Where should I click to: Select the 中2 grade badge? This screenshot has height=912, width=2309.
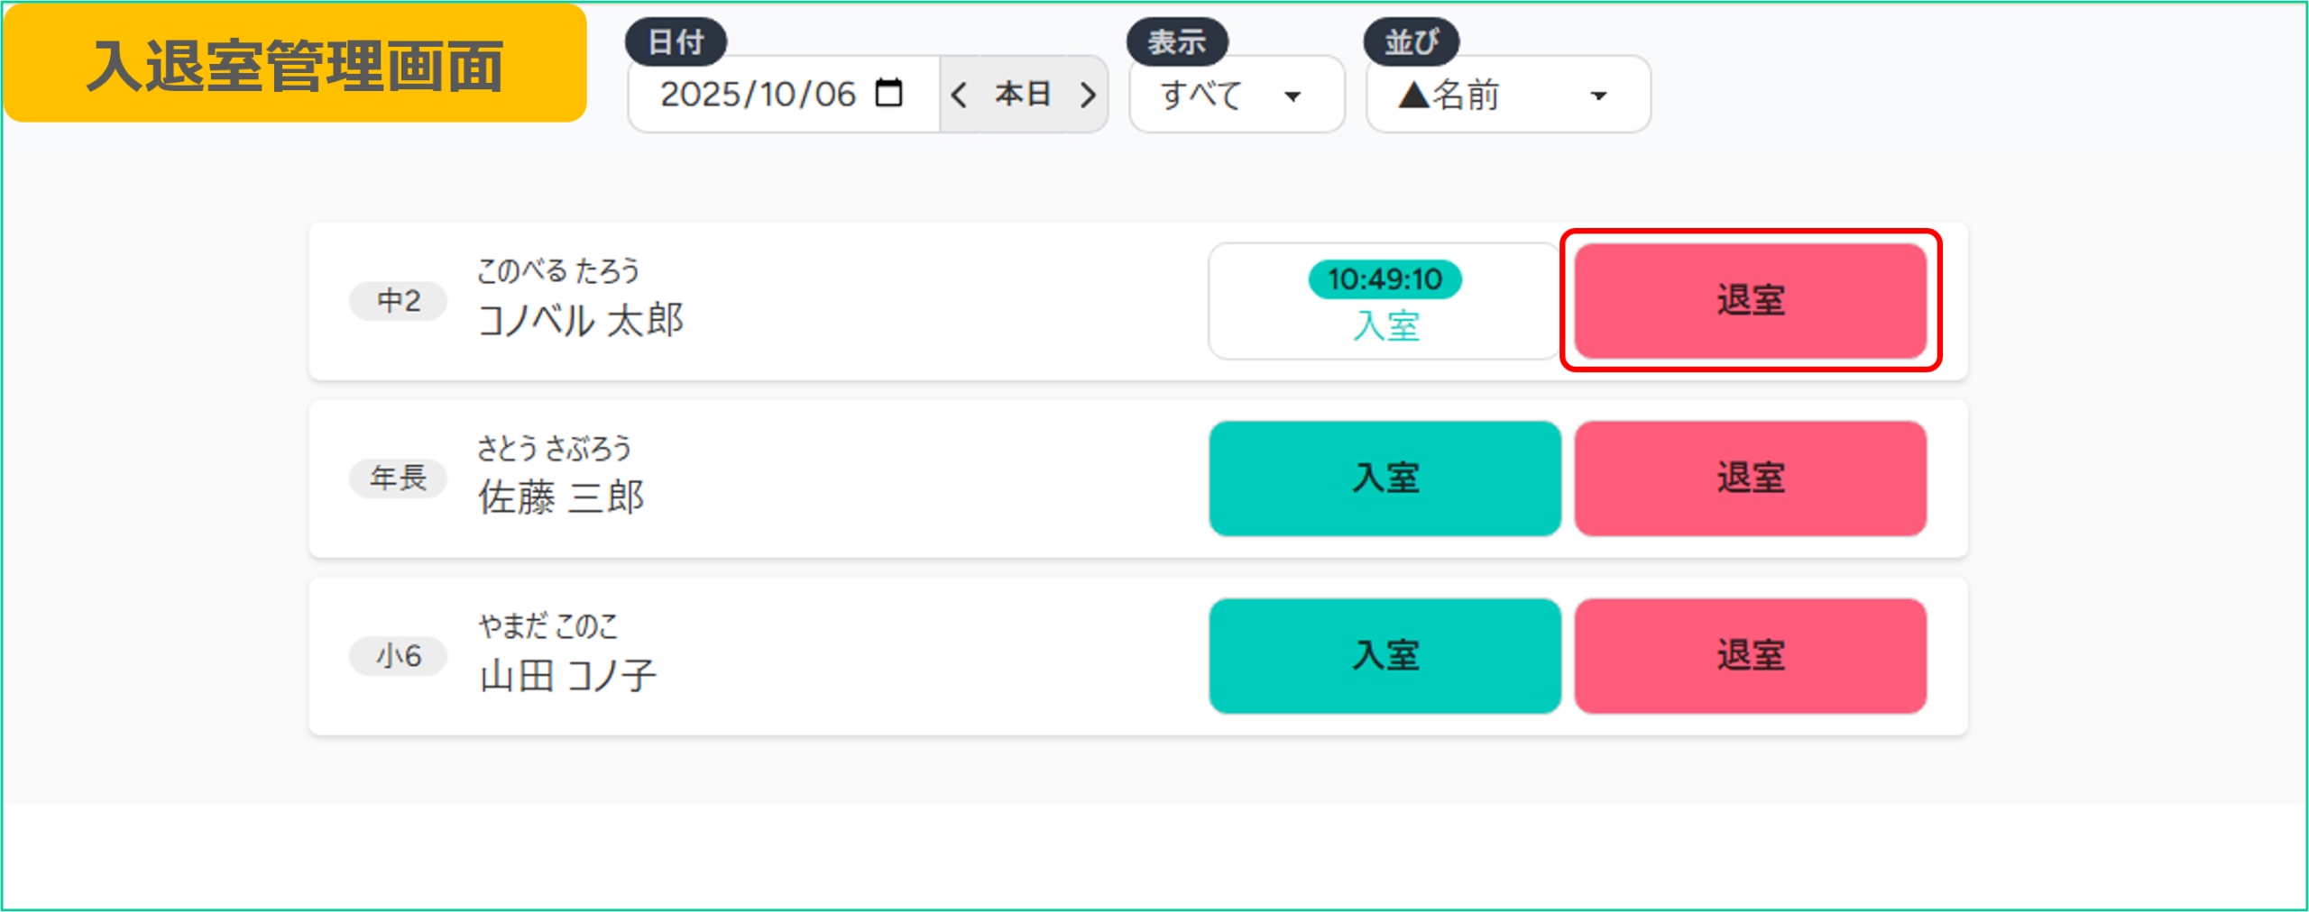click(398, 301)
